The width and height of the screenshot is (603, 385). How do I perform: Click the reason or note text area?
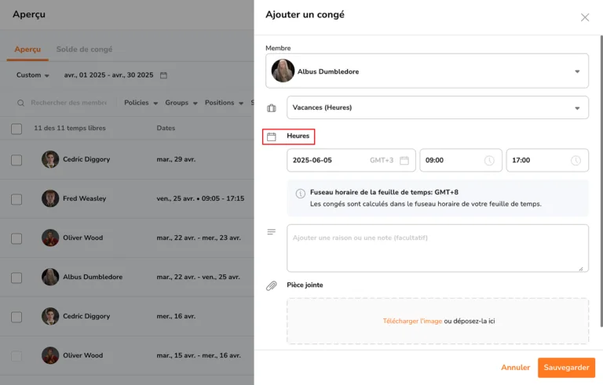[437, 249]
